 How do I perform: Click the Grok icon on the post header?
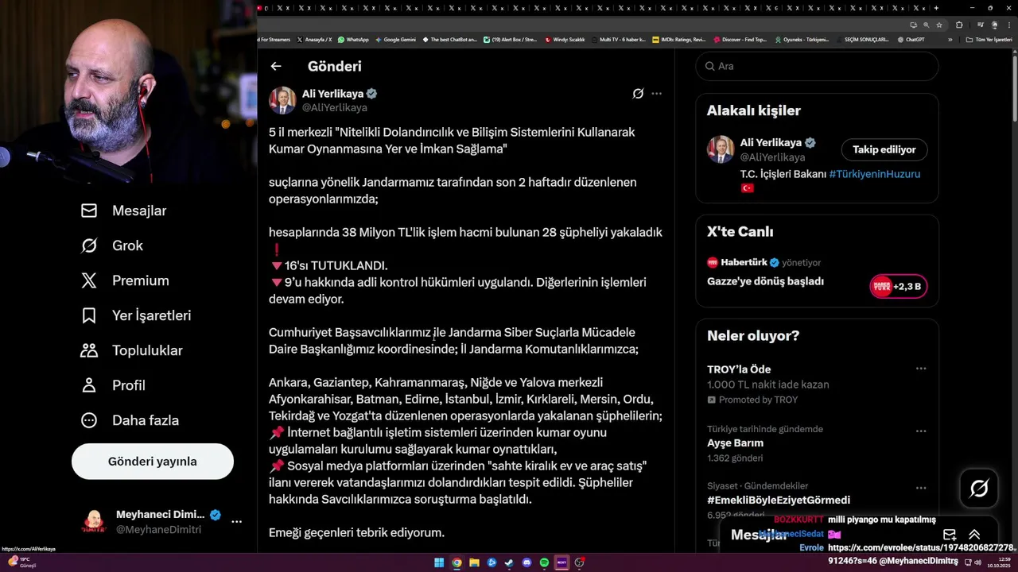[x=638, y=94]
